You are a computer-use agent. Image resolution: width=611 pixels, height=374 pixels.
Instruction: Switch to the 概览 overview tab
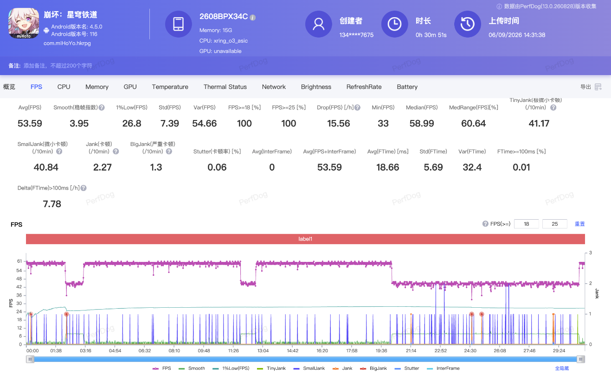tap(9, 87)
